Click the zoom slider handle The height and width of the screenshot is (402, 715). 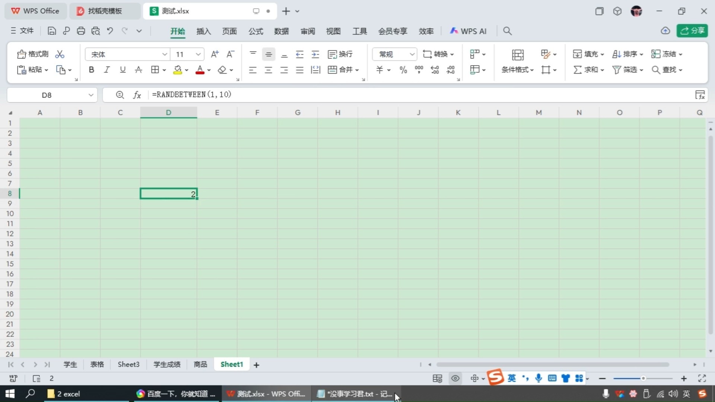[x=643, y=379]
